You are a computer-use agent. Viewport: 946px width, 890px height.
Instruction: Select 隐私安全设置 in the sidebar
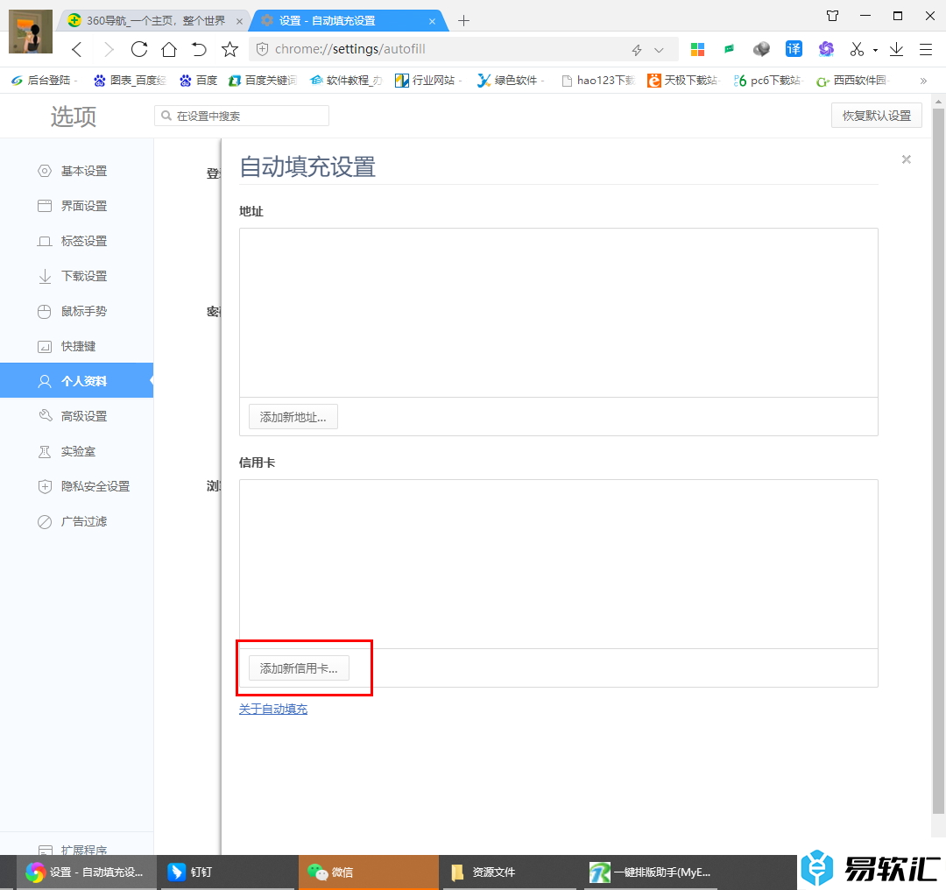pos(76,486)
